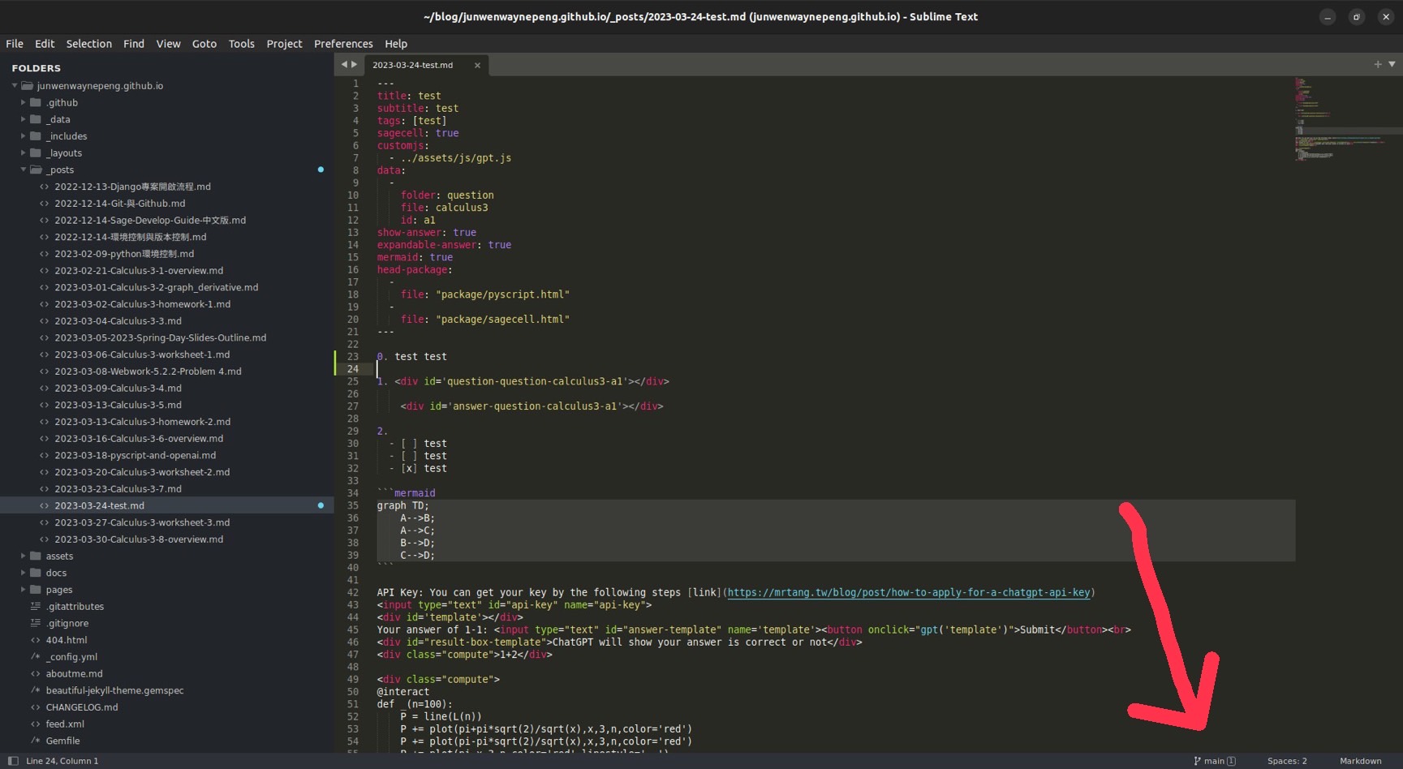Click the file icon of Gemfile
Viewport: 1403px width, 769px height.
[36, 741]
